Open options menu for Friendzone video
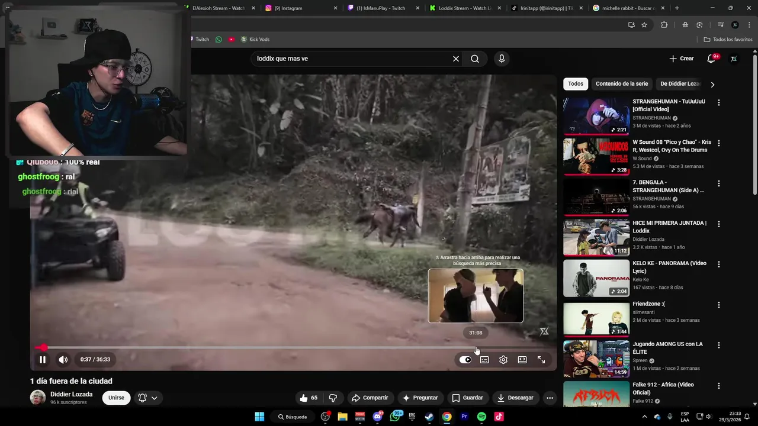 [x=719, y=305]
